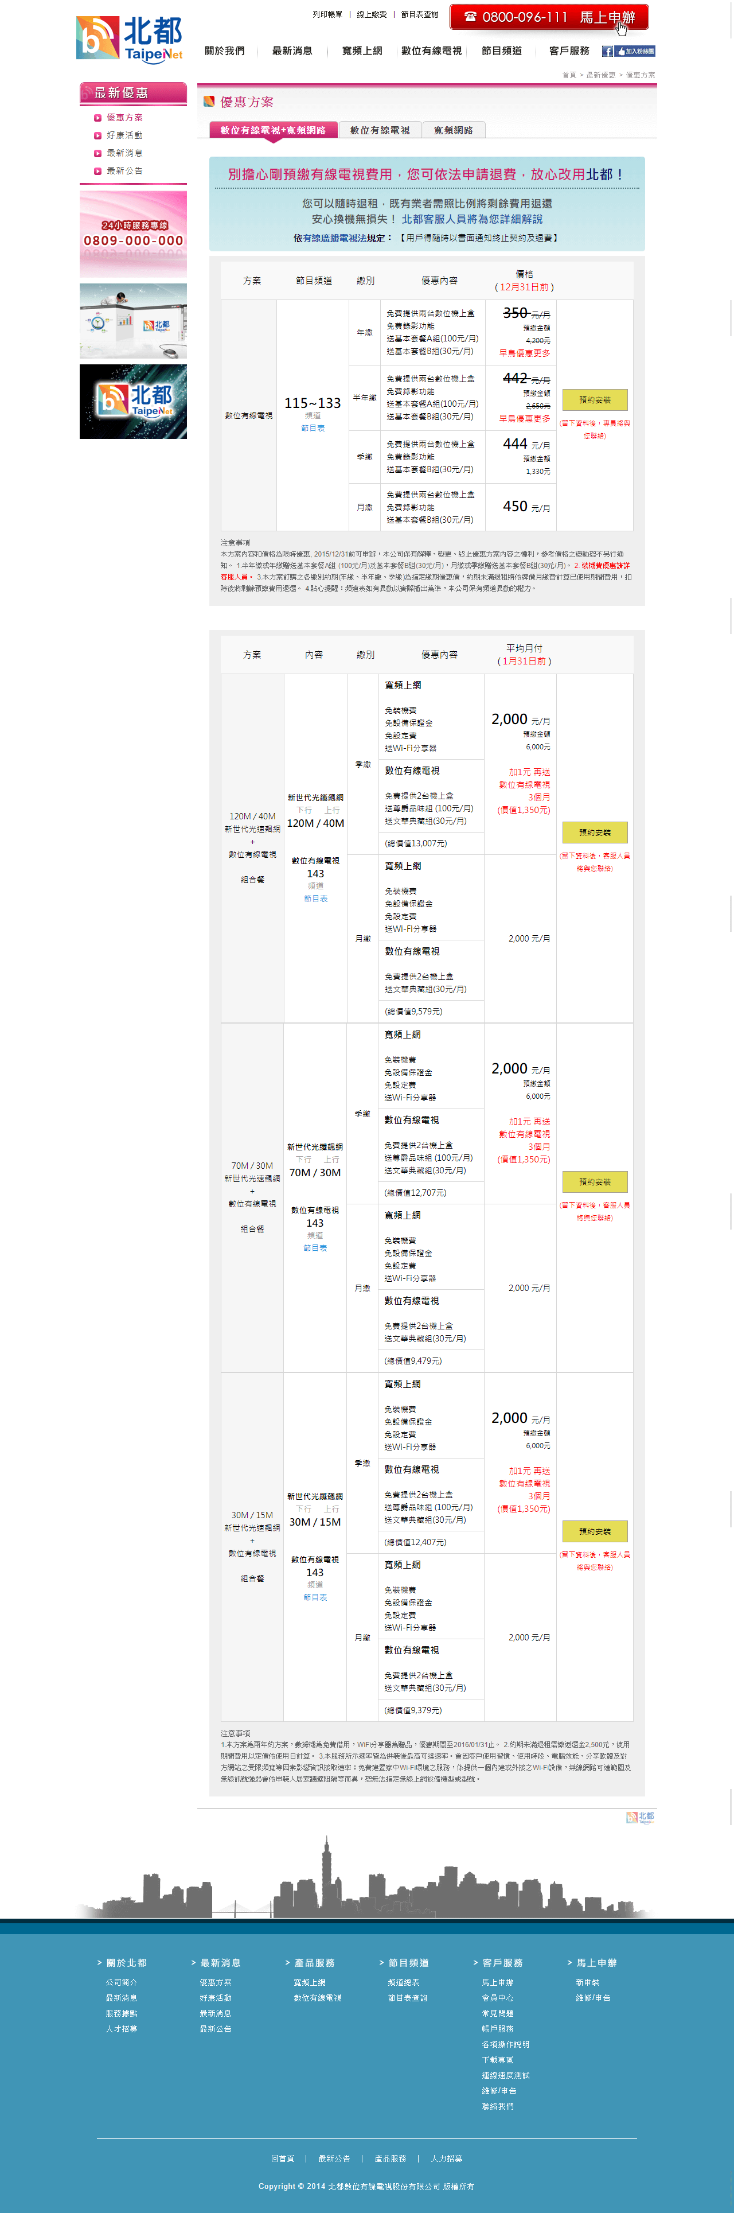Click 預約安裝 for the 120M / 40M bundle

pos(595,833)
